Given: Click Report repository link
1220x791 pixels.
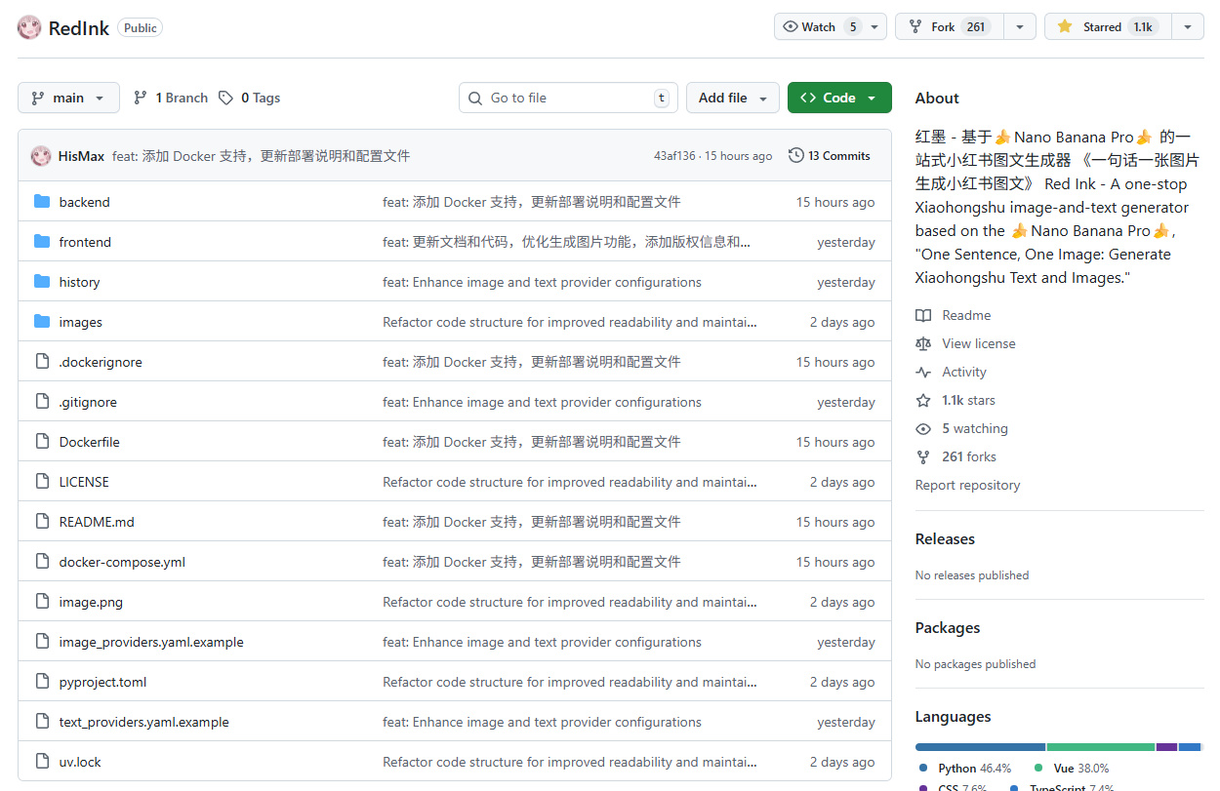Looking at the screenshot, I should coord(967,485).
